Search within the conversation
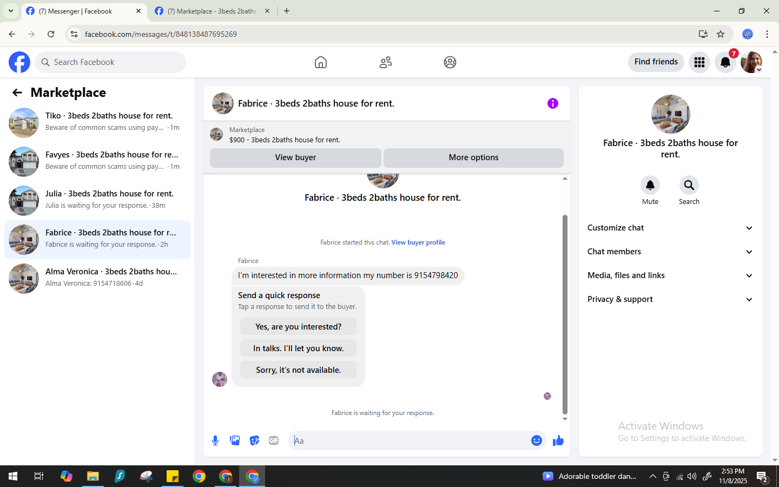The width and height of the screenshot is (779, 487). 689,185
